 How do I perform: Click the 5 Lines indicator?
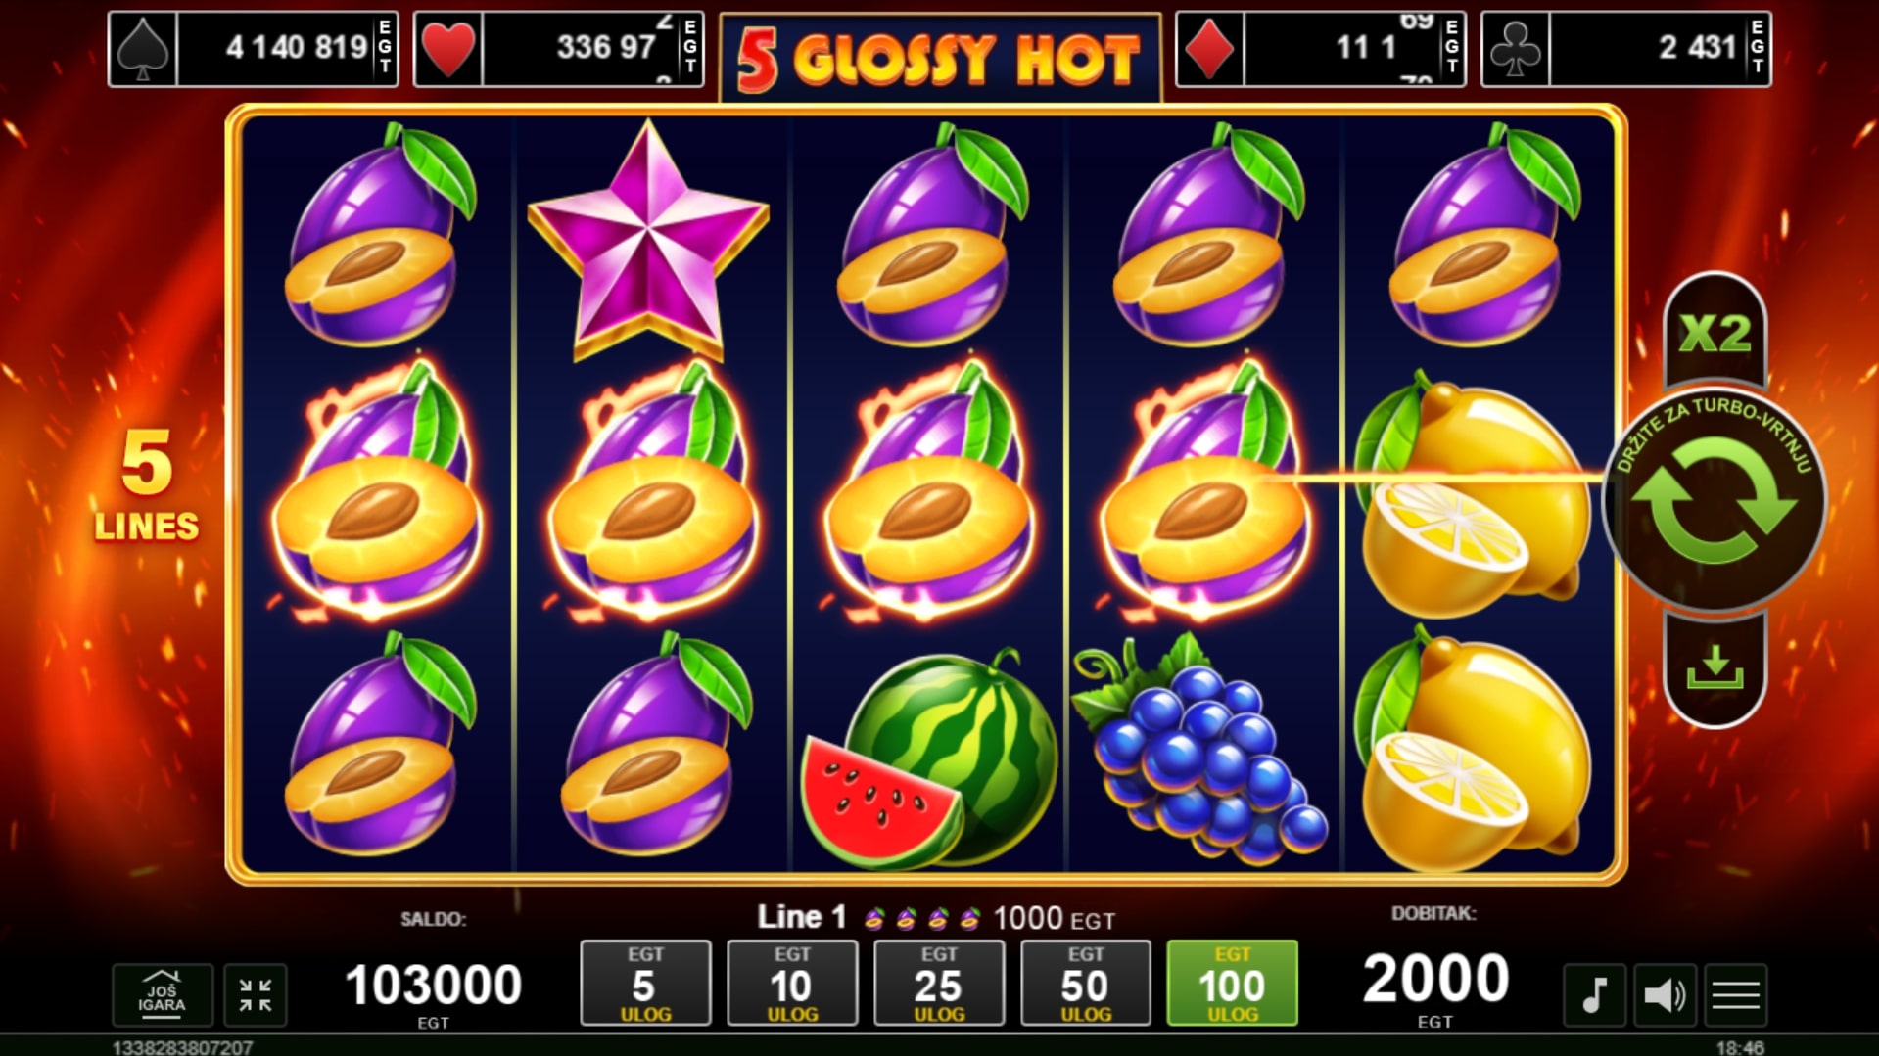tap(147, 486)
